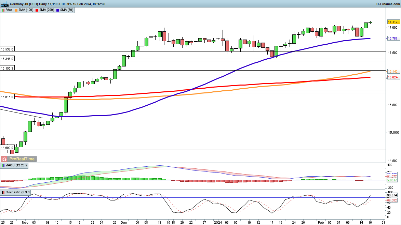Click the Feb label on date axis
Screen dimensions: 401x225
pyautogui.click(x=321, y=223)
